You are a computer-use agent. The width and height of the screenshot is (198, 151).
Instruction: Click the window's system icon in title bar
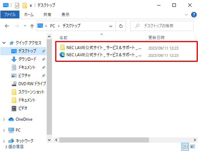[x=6, y=5]
